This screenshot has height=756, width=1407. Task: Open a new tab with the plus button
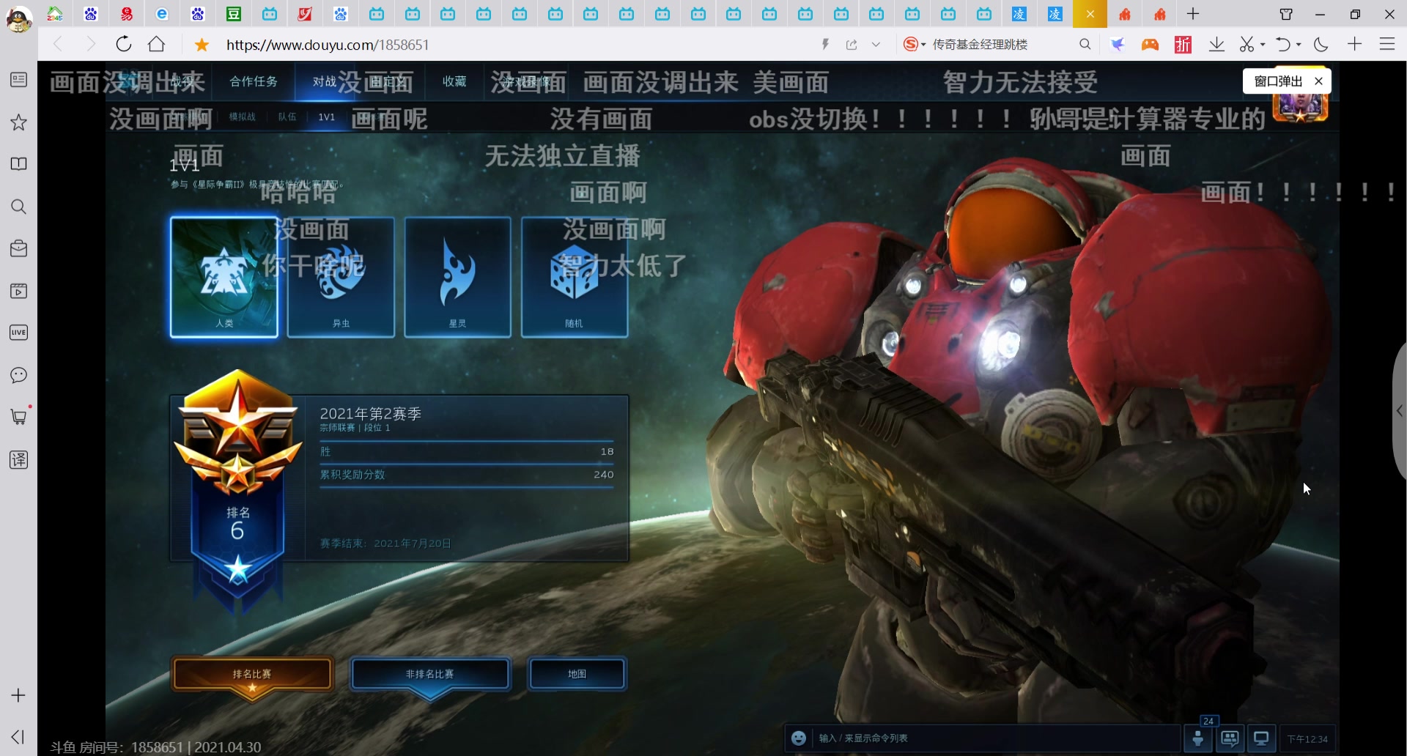(1193, 14)
